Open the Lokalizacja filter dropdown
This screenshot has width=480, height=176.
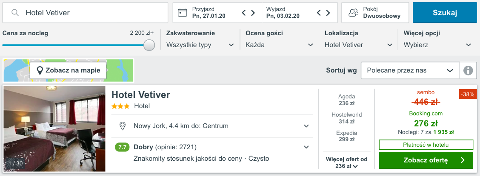[358, 45]
